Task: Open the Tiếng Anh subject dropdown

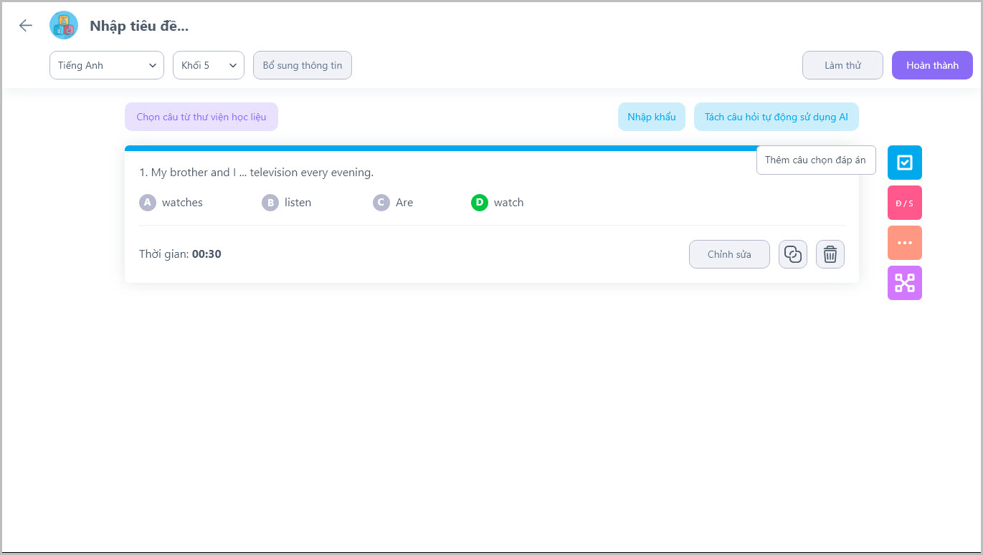Action: coord(107,65)
